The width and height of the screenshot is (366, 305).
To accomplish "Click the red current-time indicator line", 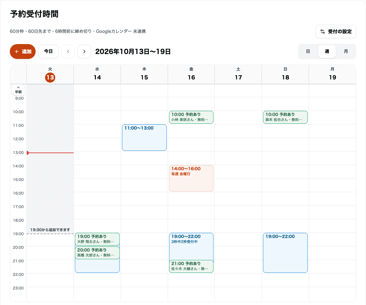I will [50, 153].
